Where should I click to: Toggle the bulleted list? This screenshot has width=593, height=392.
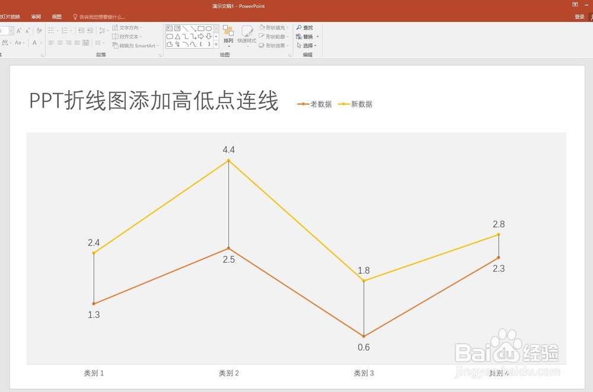tap(51, 30)
